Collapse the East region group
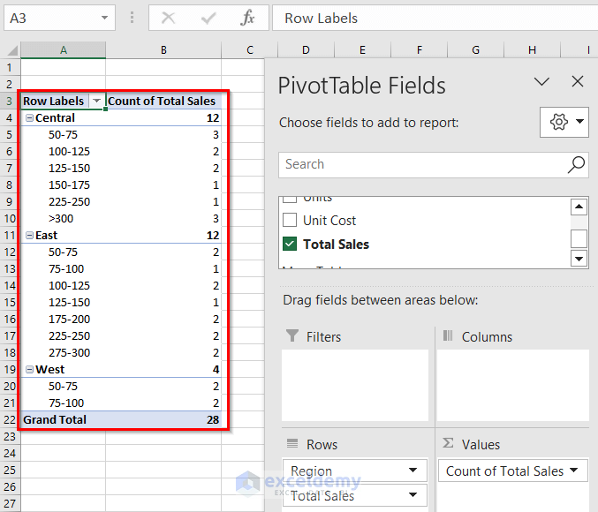 tap(29, 236)
